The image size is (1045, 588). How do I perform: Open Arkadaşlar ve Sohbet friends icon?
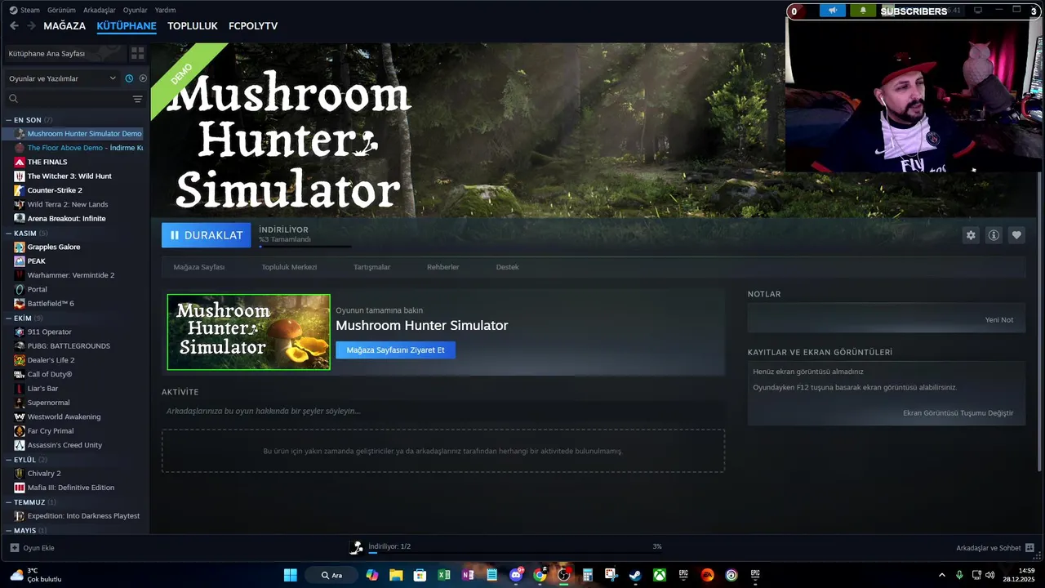point(1029,548)
